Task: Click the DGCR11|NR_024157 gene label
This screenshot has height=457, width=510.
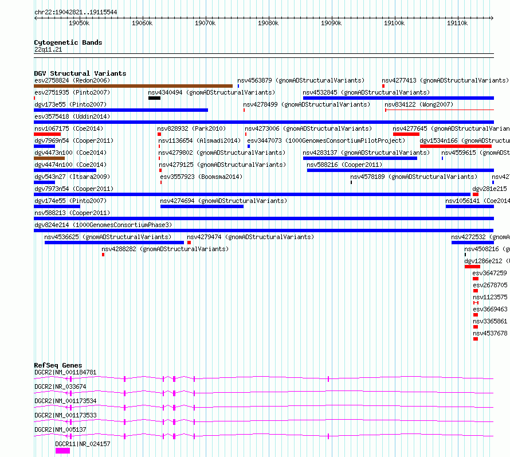Action: tap(83, 444)
